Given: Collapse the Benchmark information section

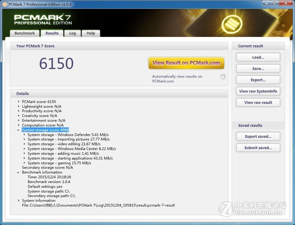Looking at the screenshot, I should click(18, 172).
